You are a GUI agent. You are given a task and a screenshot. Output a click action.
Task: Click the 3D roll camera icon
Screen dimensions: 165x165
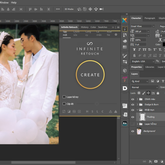85,9
